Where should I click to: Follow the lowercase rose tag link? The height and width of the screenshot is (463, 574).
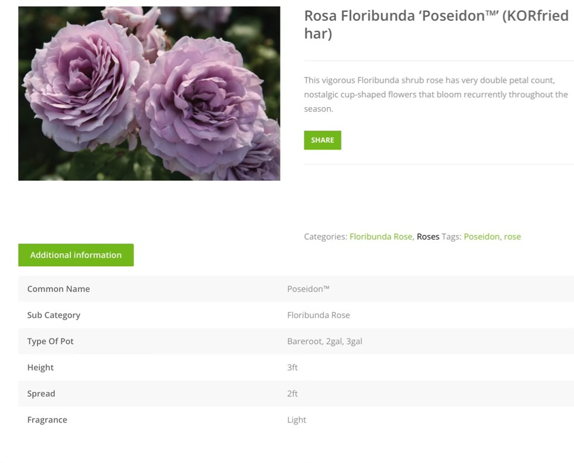tap(512, 236)
